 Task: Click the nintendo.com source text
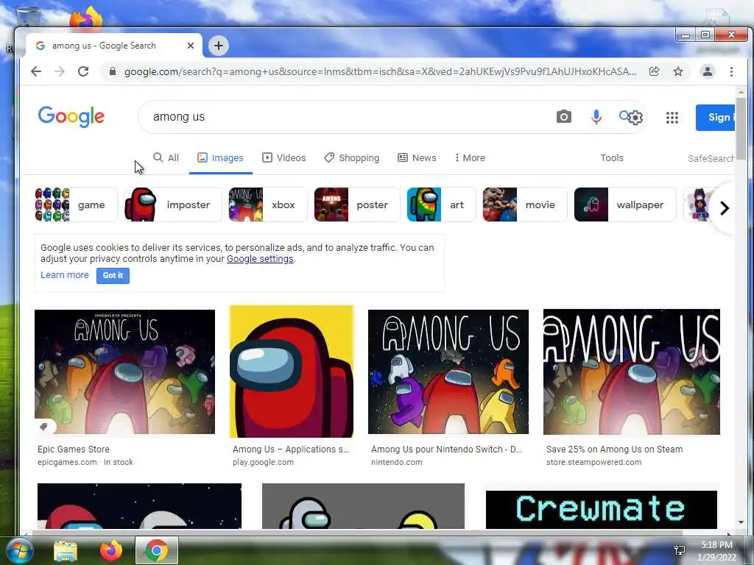(x=397, y=462)
